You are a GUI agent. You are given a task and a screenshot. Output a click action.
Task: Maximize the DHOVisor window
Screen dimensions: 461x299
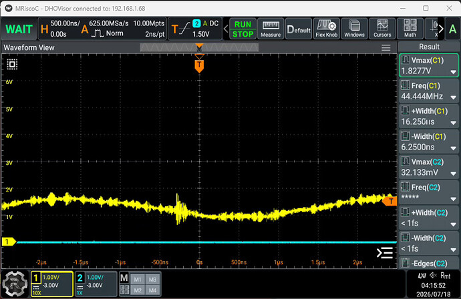(426, 8)
